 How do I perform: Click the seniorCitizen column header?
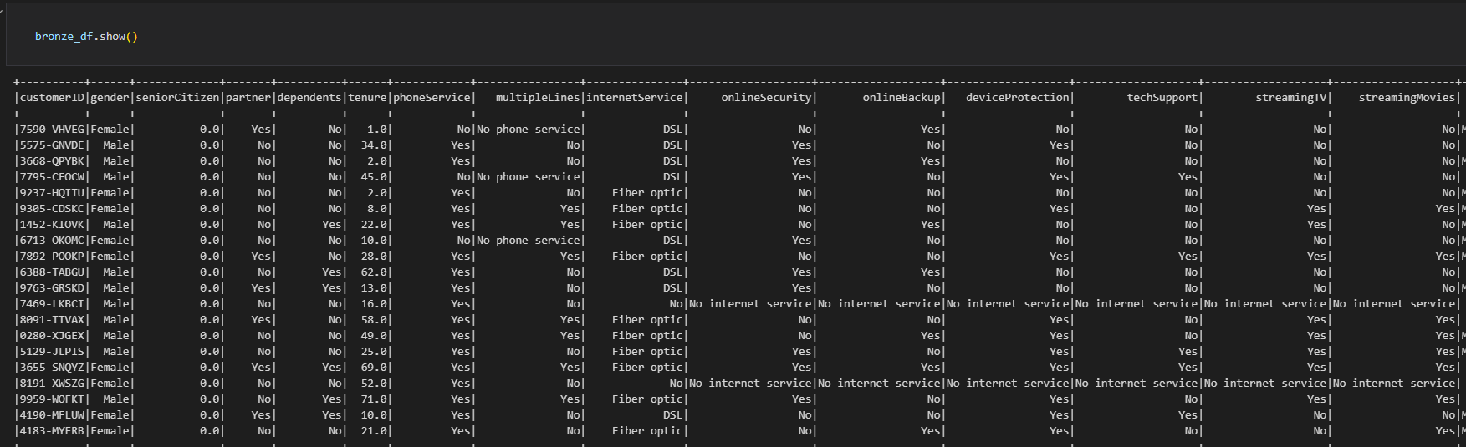click(x=178, y=98)
